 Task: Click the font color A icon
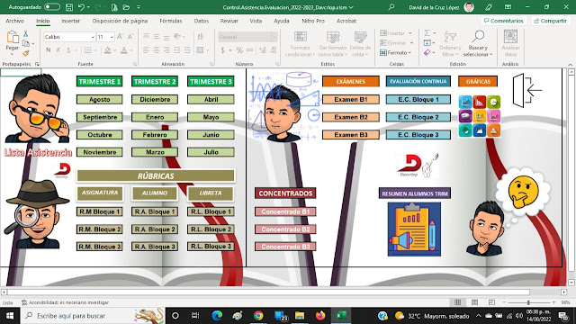pos(124,50)
